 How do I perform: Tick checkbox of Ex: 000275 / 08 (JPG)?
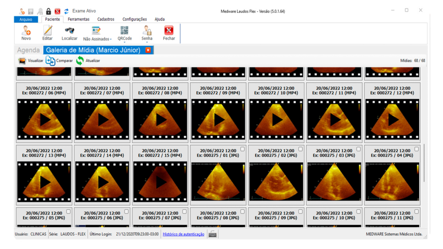242,211
